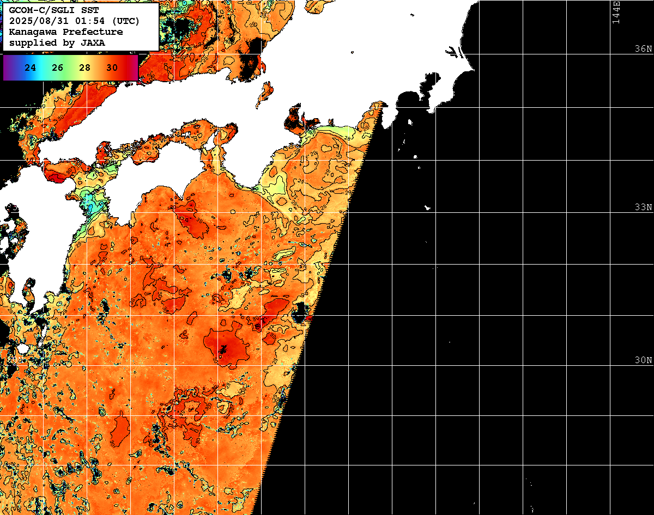The height and width of the screenshot is (515, 654).
Task: Click the "28" value on the color scale
Action: (84, 68)
